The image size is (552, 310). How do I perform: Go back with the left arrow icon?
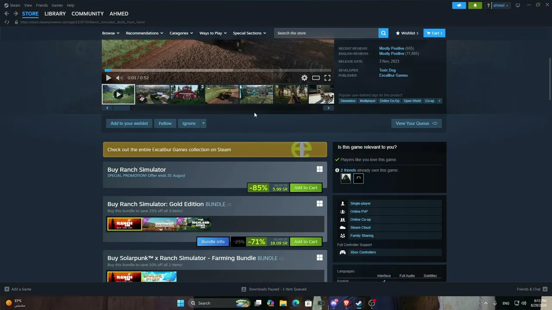pos(6,14)
